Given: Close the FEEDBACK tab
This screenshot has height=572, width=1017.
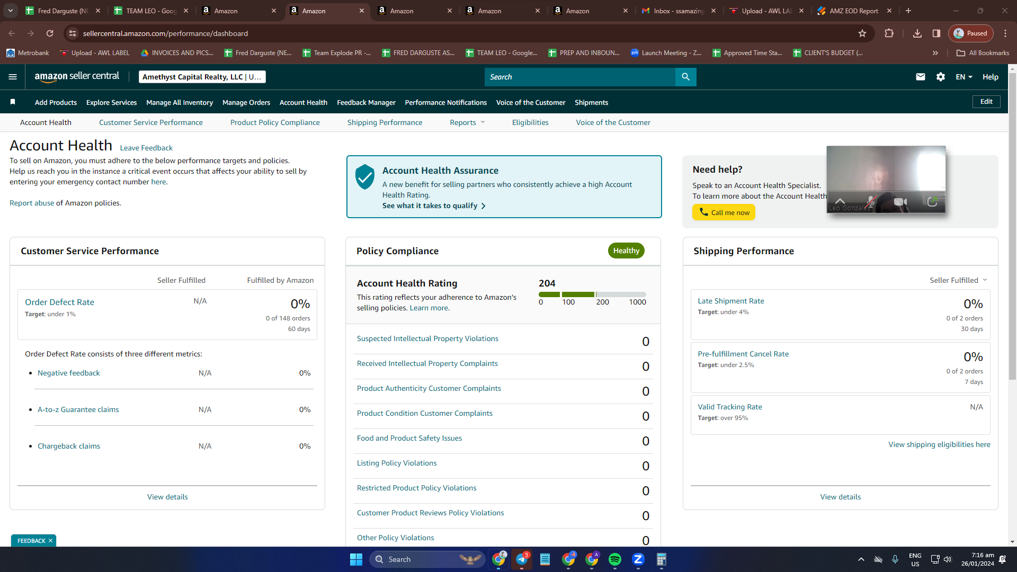Looking at the screenshot, I should click(50, 541).
